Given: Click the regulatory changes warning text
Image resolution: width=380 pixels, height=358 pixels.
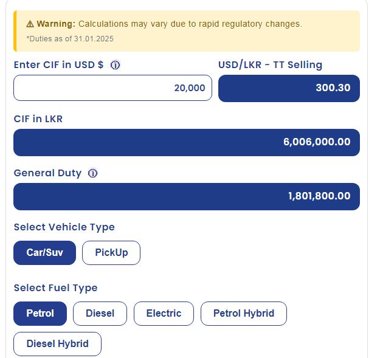Looking at the screenshot, I should [190, 24].
